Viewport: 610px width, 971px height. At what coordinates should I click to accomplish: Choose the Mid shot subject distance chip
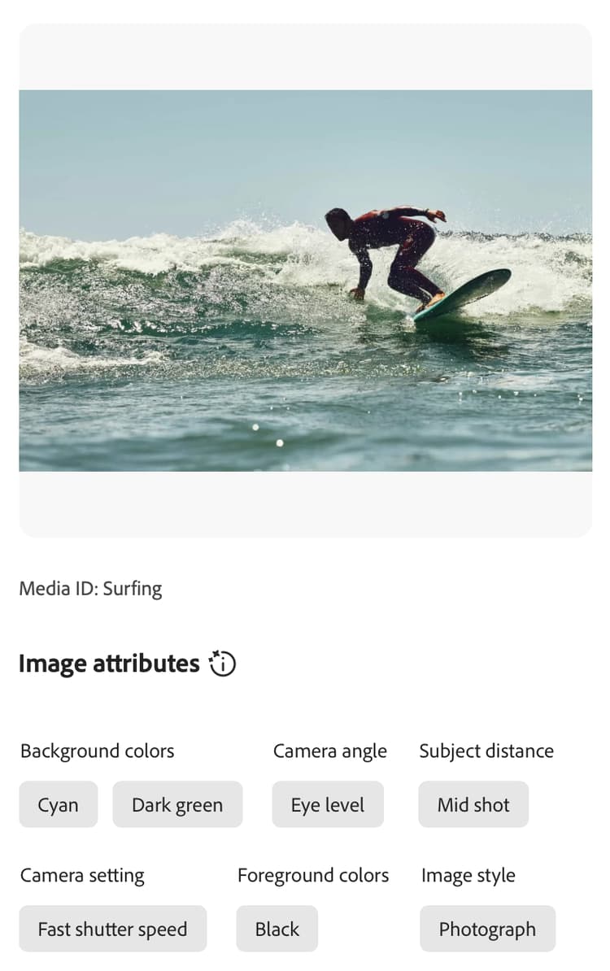point(473,804)
